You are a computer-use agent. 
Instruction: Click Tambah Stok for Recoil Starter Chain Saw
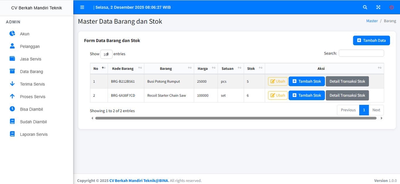point(306,95)
